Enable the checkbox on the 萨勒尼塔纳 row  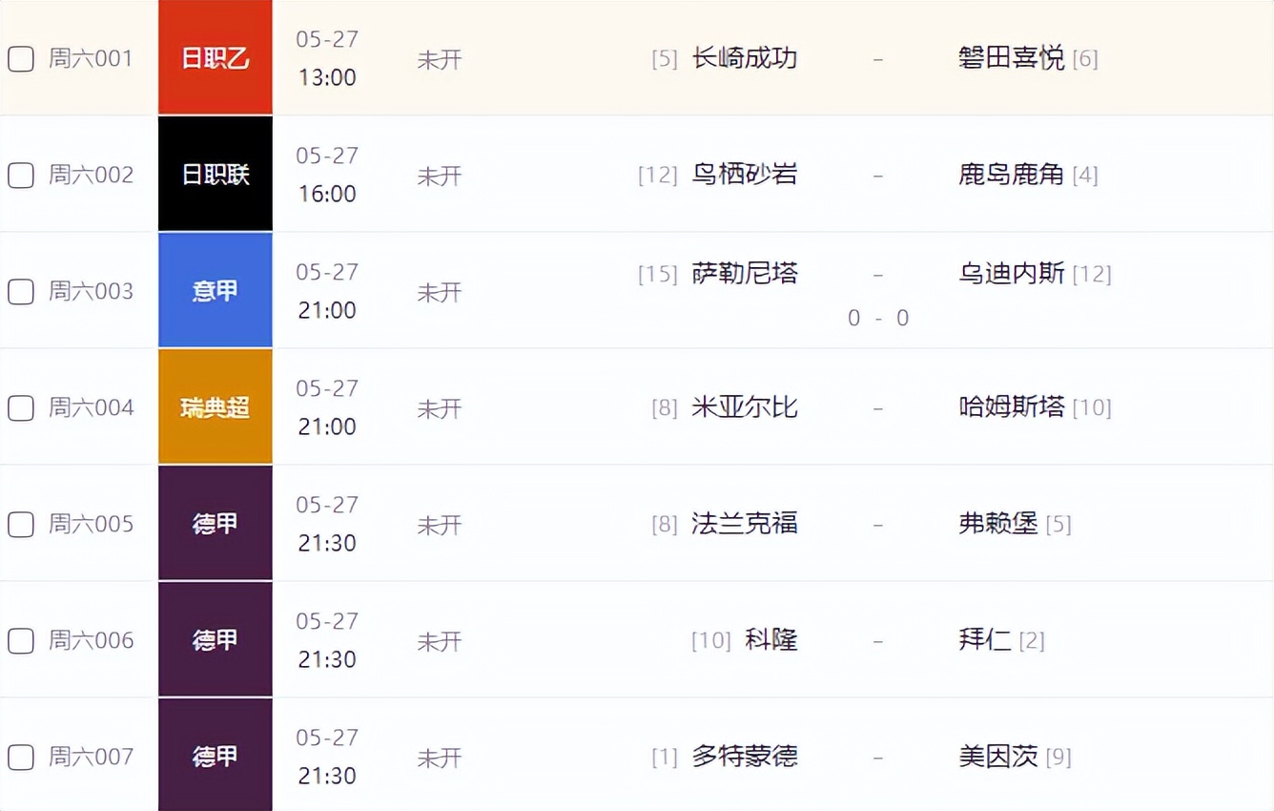(x=20, y=291)
